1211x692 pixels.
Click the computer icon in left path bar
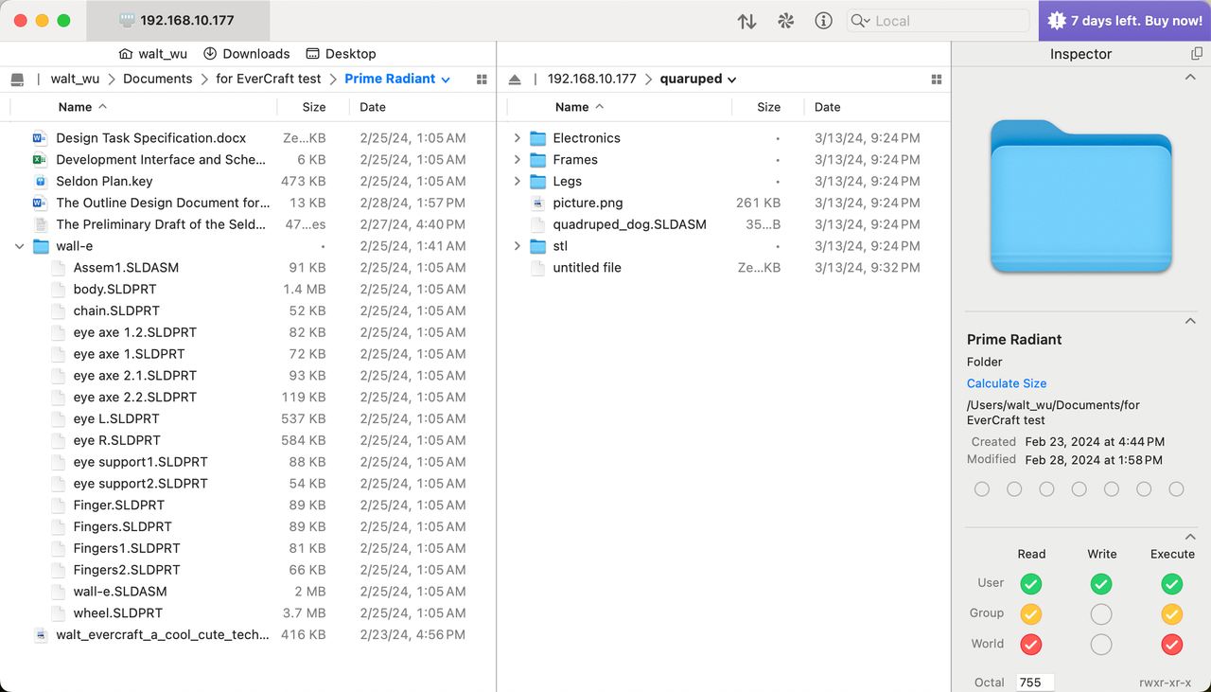pyautogui.click(x=17, y=79)
